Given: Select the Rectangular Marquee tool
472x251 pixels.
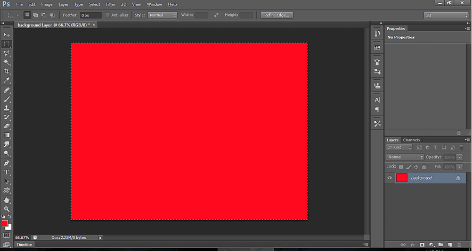Looking at the screenshot, I should point(6,44).
